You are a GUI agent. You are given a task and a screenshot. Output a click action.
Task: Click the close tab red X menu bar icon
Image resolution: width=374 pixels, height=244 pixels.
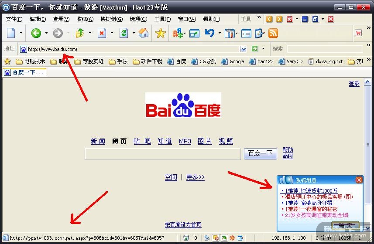[x=290, y=19]
